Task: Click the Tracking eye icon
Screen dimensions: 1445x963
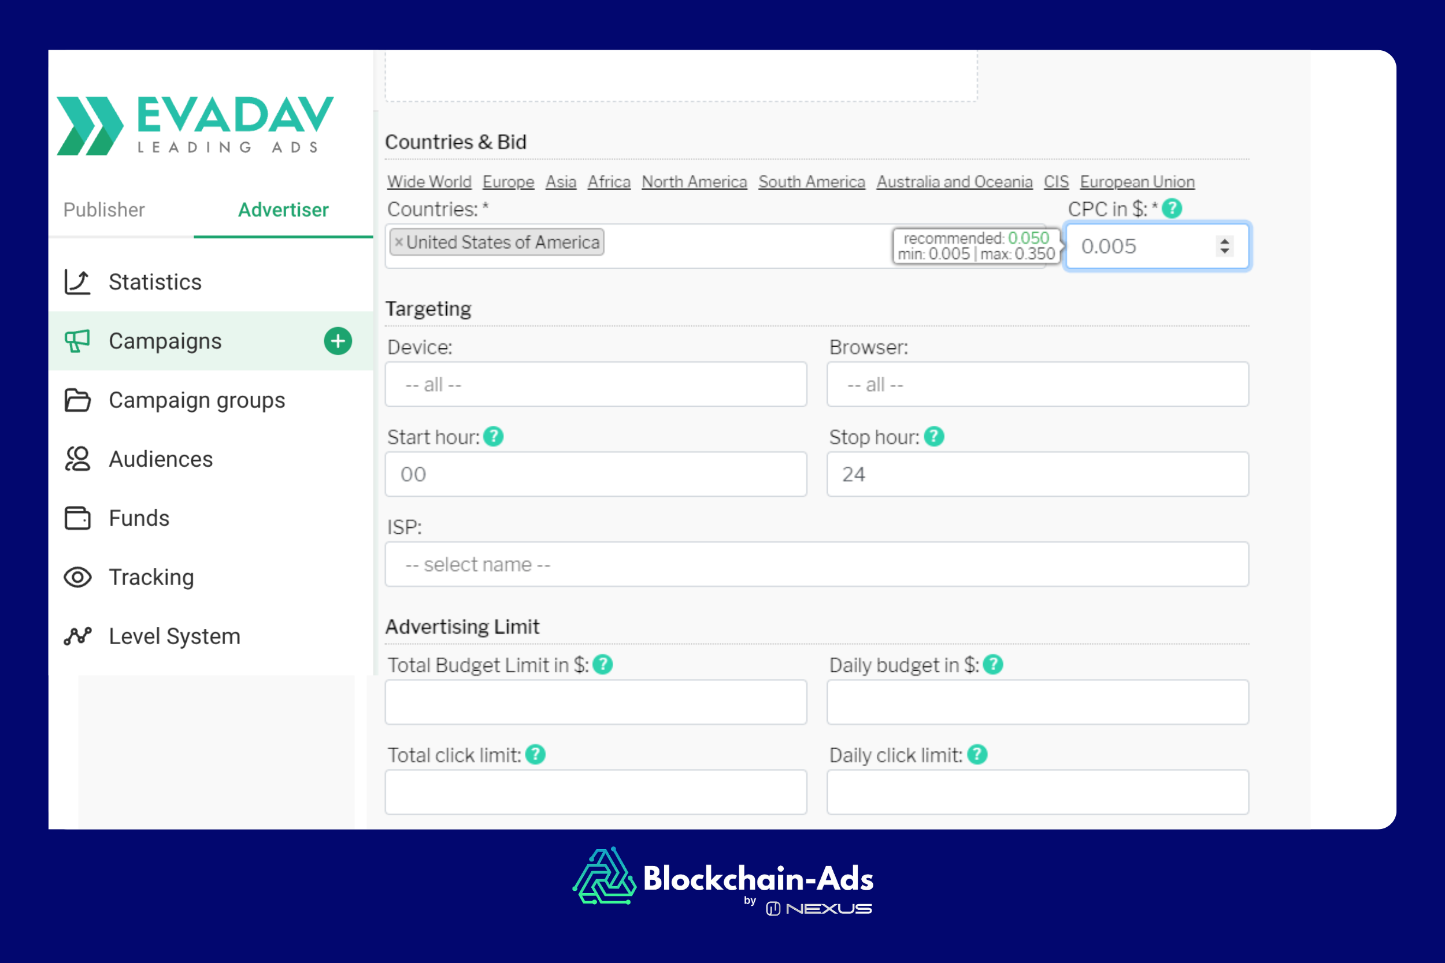Action: point(77,577)
